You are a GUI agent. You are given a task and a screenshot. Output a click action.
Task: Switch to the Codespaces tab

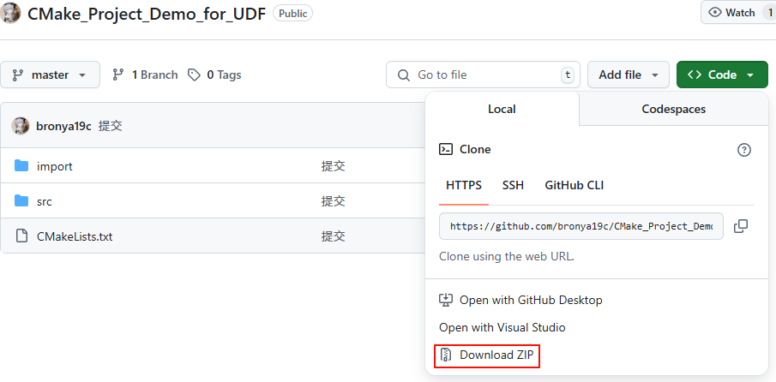click(x=673, y=110)
